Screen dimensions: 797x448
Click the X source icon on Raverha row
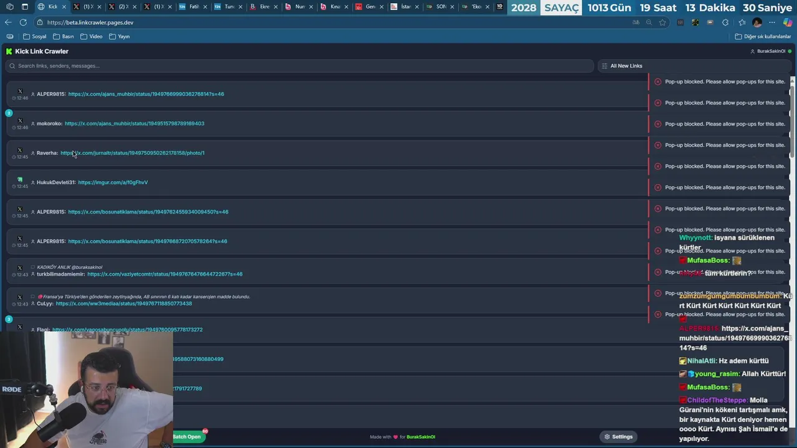(x=20, y=150)
